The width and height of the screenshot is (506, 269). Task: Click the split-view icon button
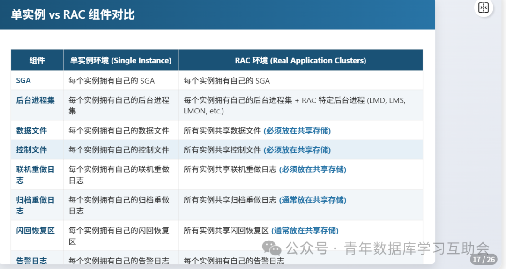click(484, 7)
